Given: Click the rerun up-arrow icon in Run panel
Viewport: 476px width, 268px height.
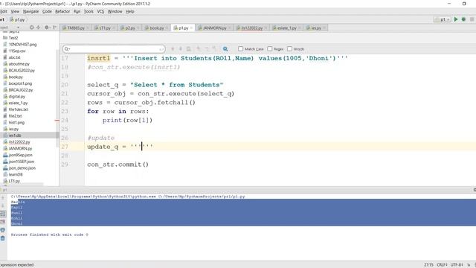Looking at the screenshot, I should [x=3, y=198].
